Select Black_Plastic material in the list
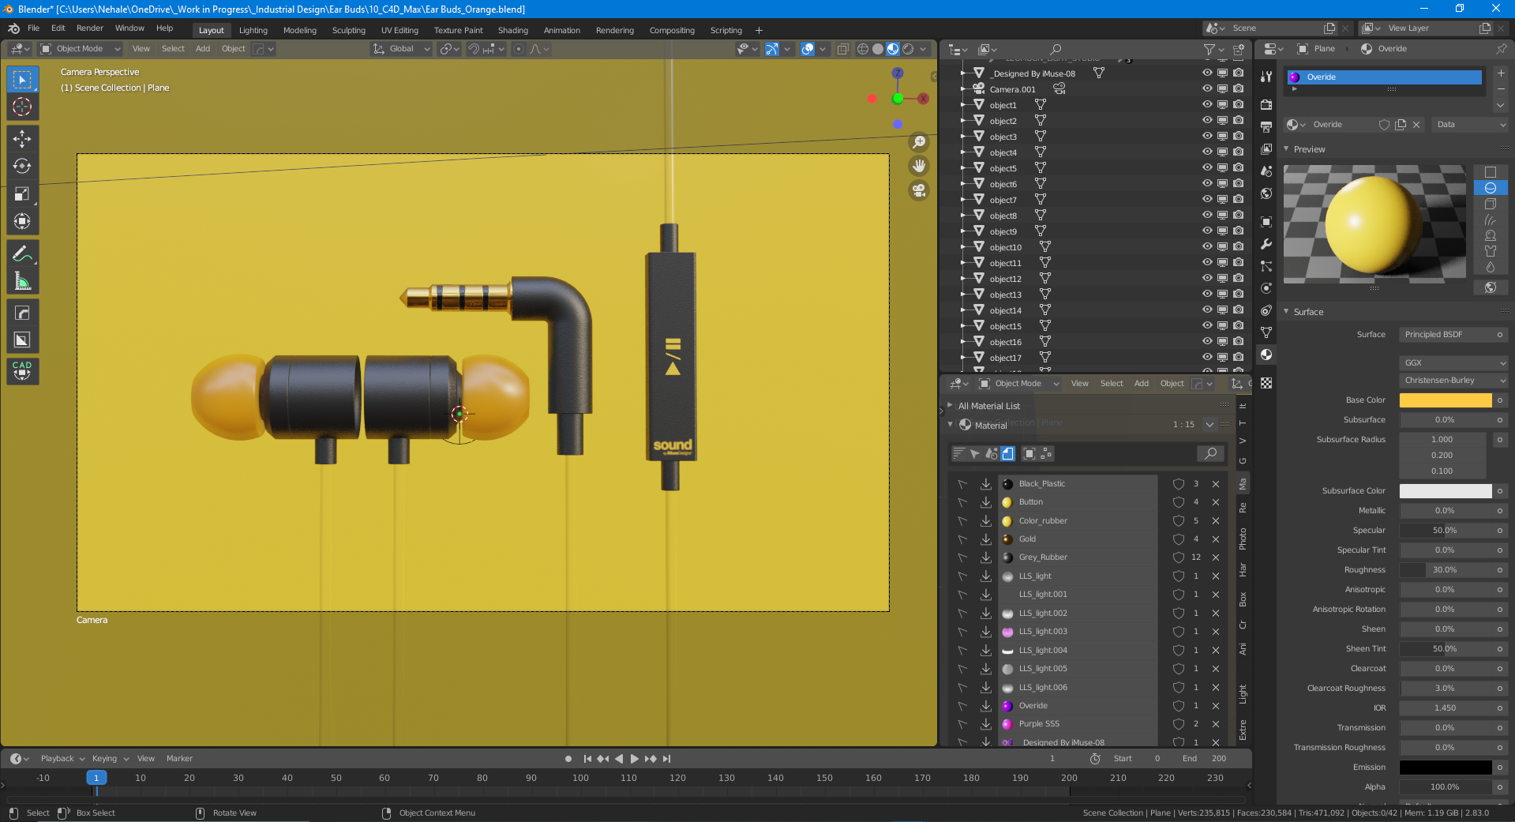This screenshot has height=822, width=1515. pyautogui.click(x=1041, y=484)
